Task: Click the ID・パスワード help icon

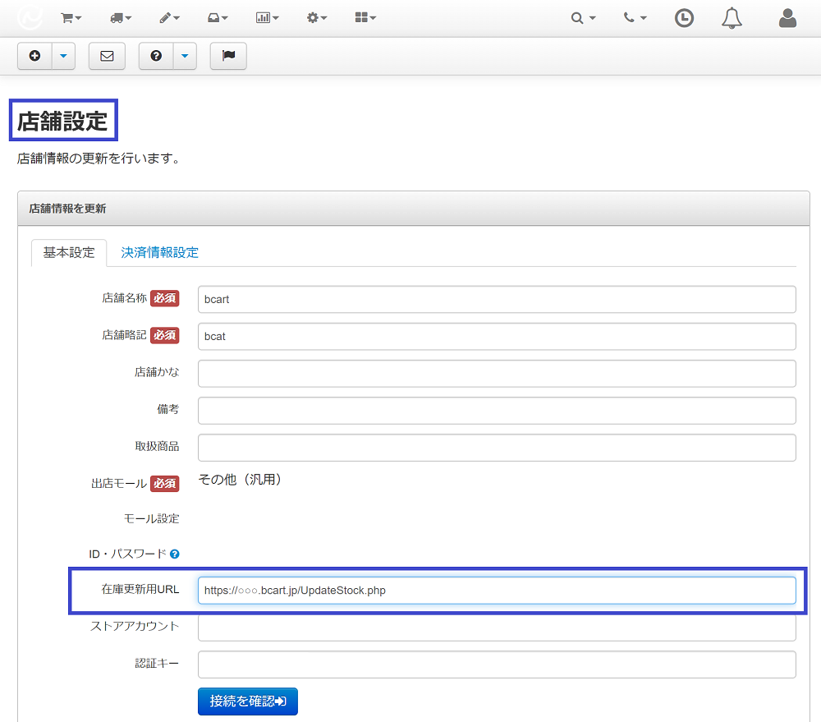Action: [x=175, y=554]
